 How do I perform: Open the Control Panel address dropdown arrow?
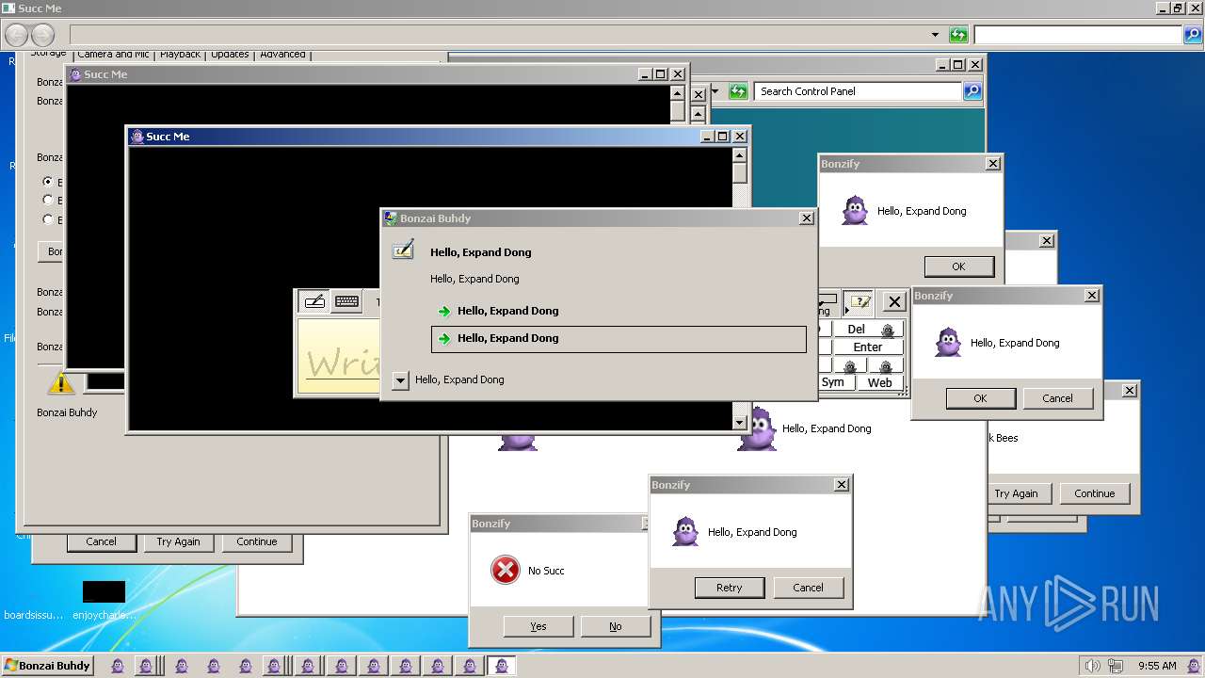(715, 91)
